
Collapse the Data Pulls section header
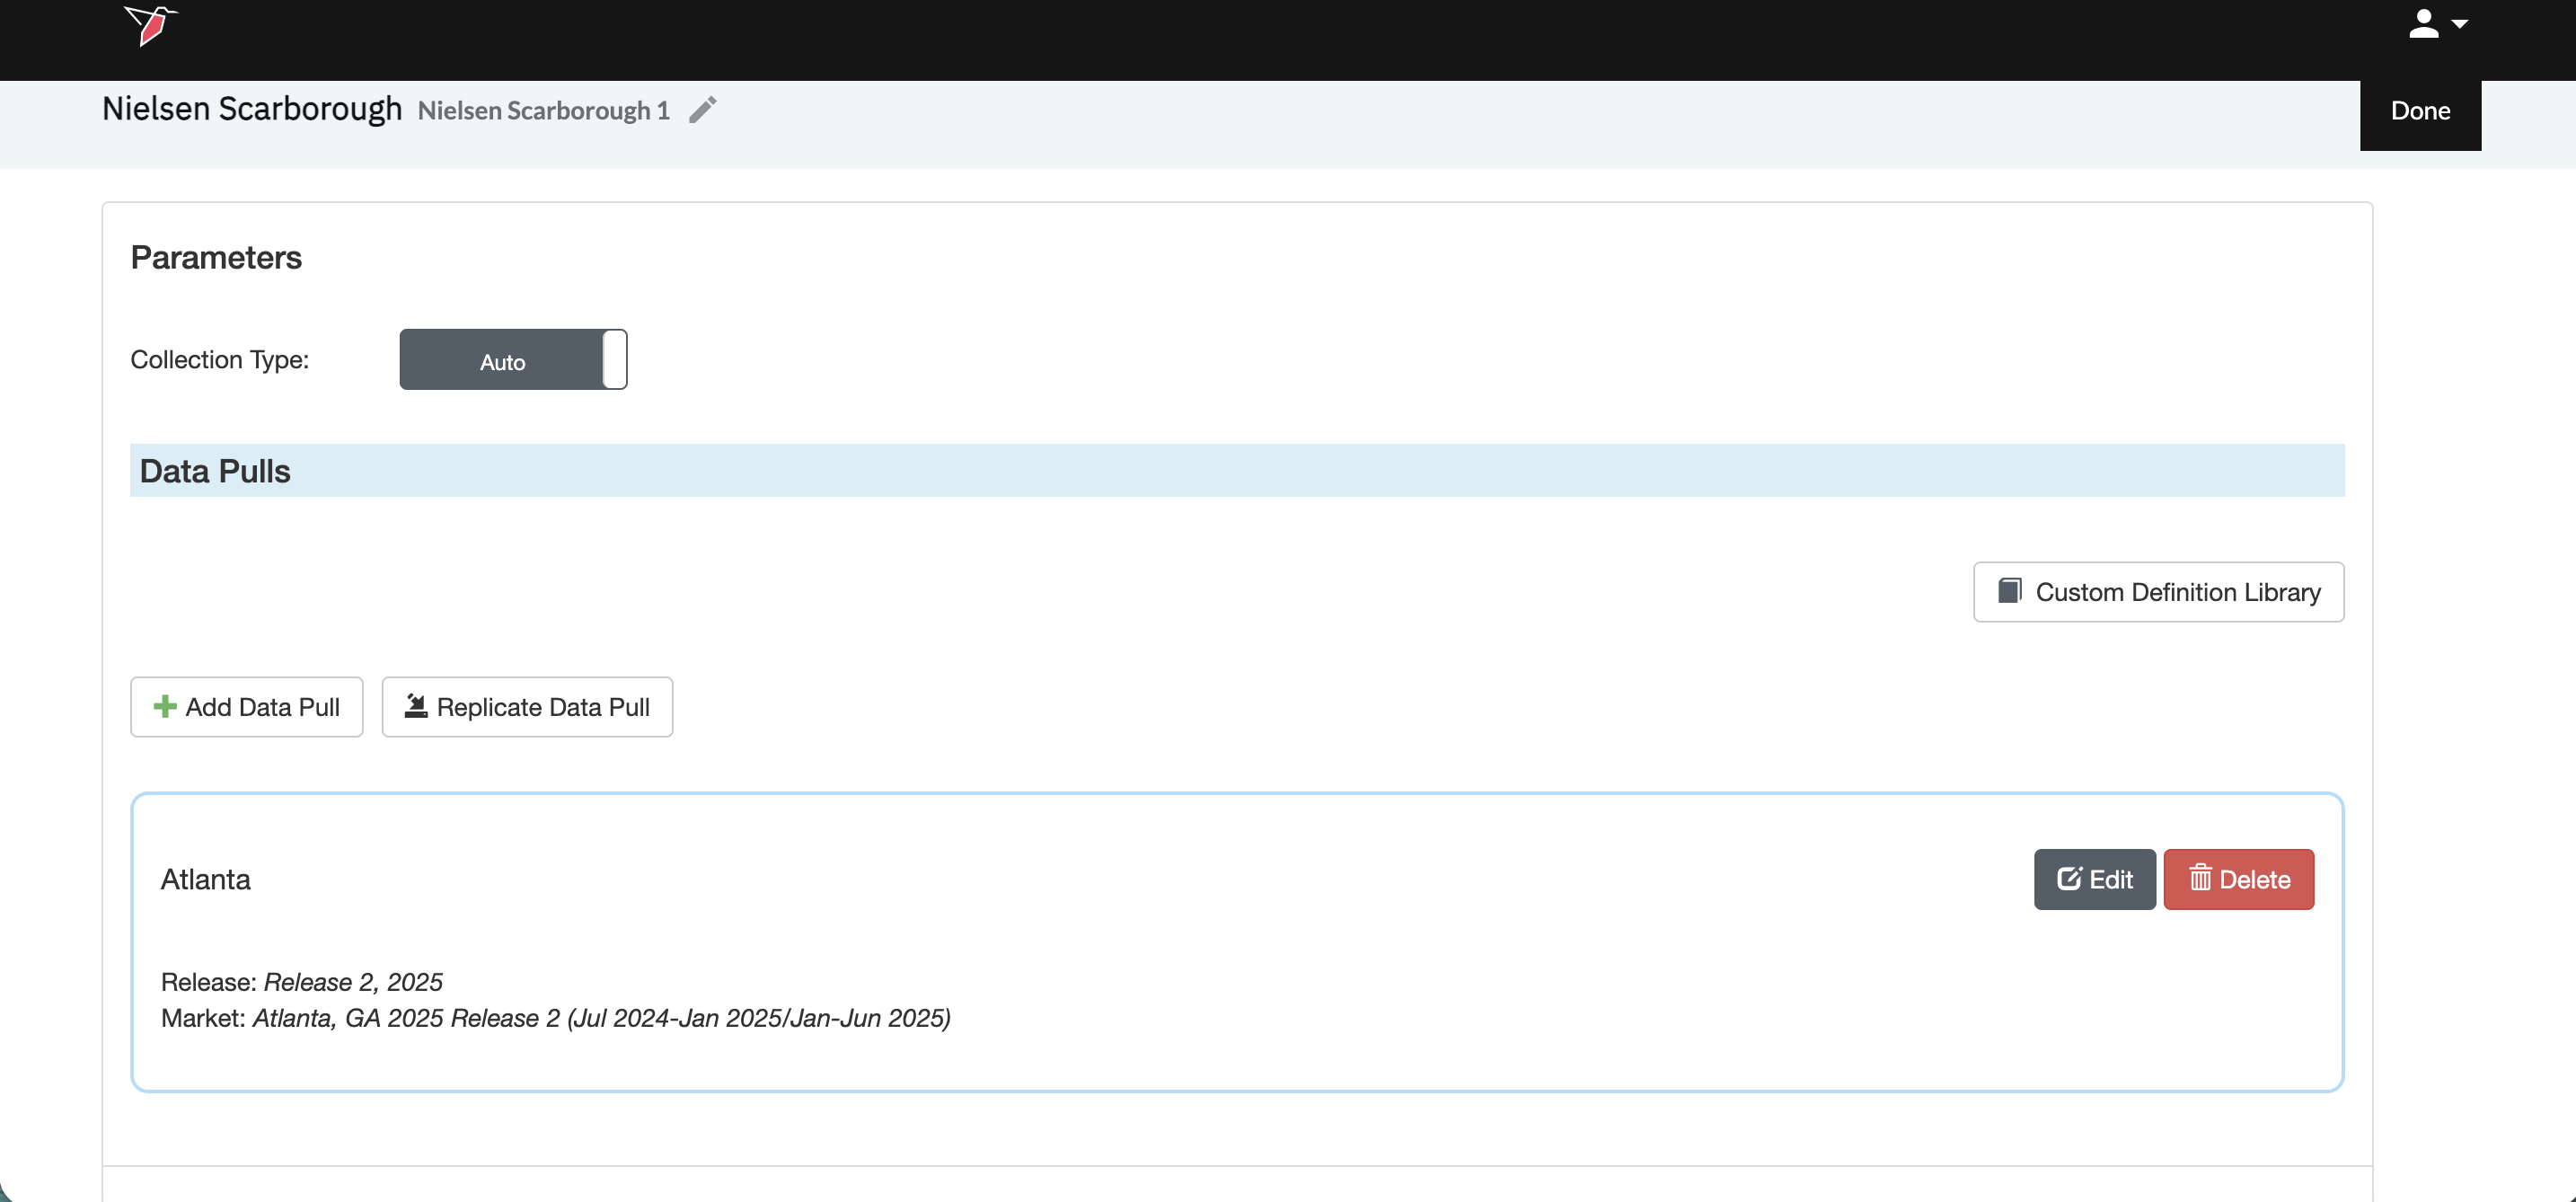click(x=215, y=471)
